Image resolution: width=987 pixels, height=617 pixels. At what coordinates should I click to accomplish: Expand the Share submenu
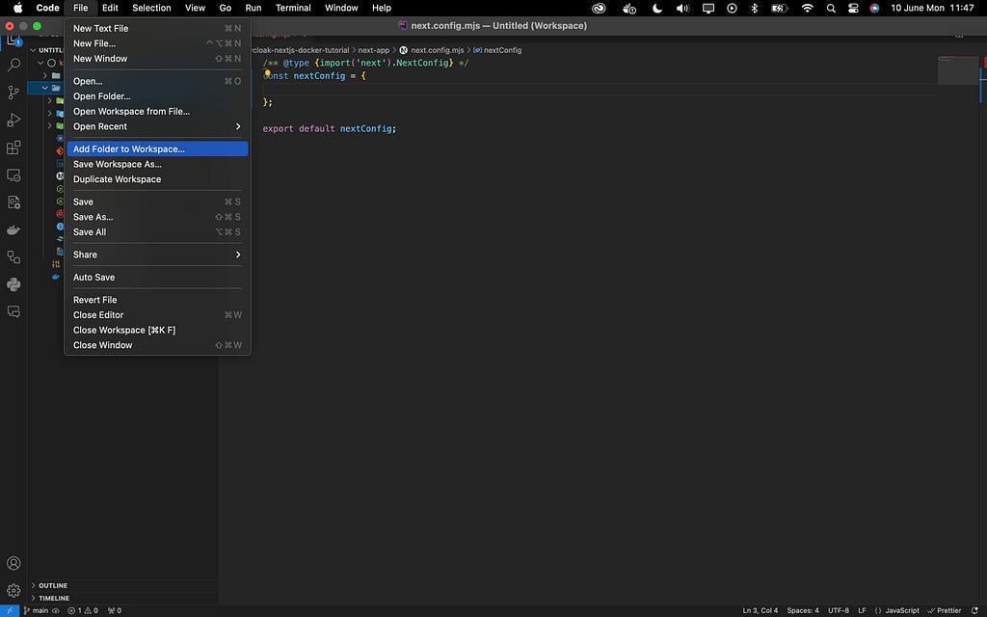(157, 255)
